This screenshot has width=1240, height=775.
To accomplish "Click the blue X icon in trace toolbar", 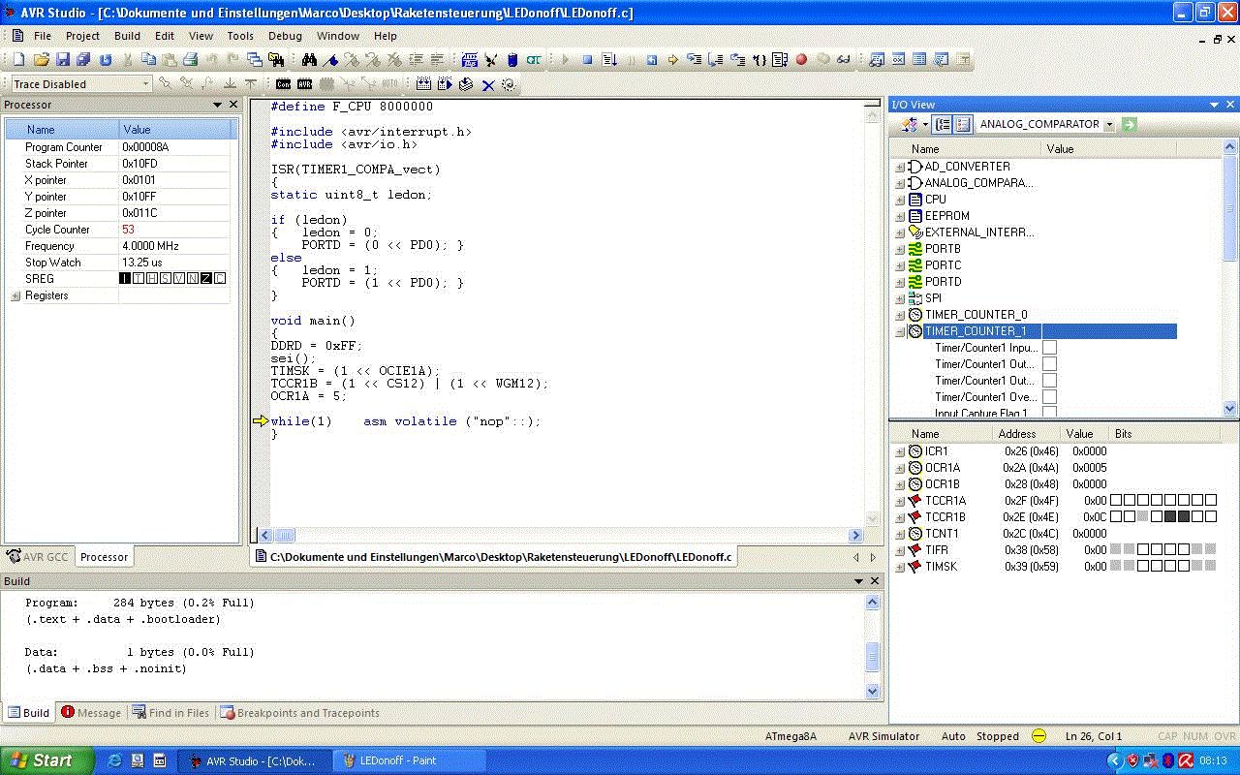I will click(x=487, y=85).
